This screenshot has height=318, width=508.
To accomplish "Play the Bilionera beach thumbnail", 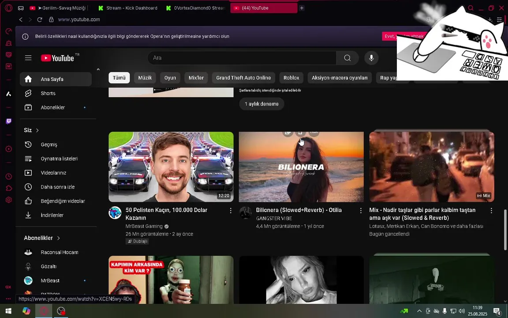I will pos(301,167).
